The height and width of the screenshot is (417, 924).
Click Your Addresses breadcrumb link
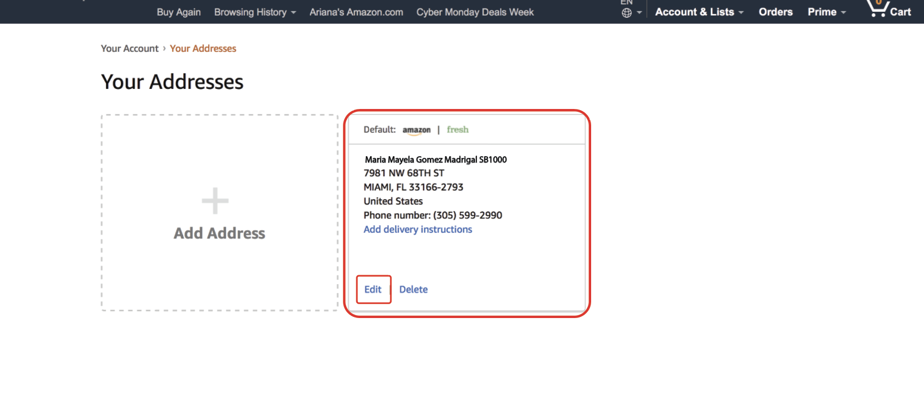pos(203,48)
